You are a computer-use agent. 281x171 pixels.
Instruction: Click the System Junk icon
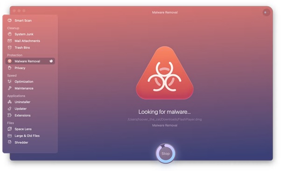point(10,34)
